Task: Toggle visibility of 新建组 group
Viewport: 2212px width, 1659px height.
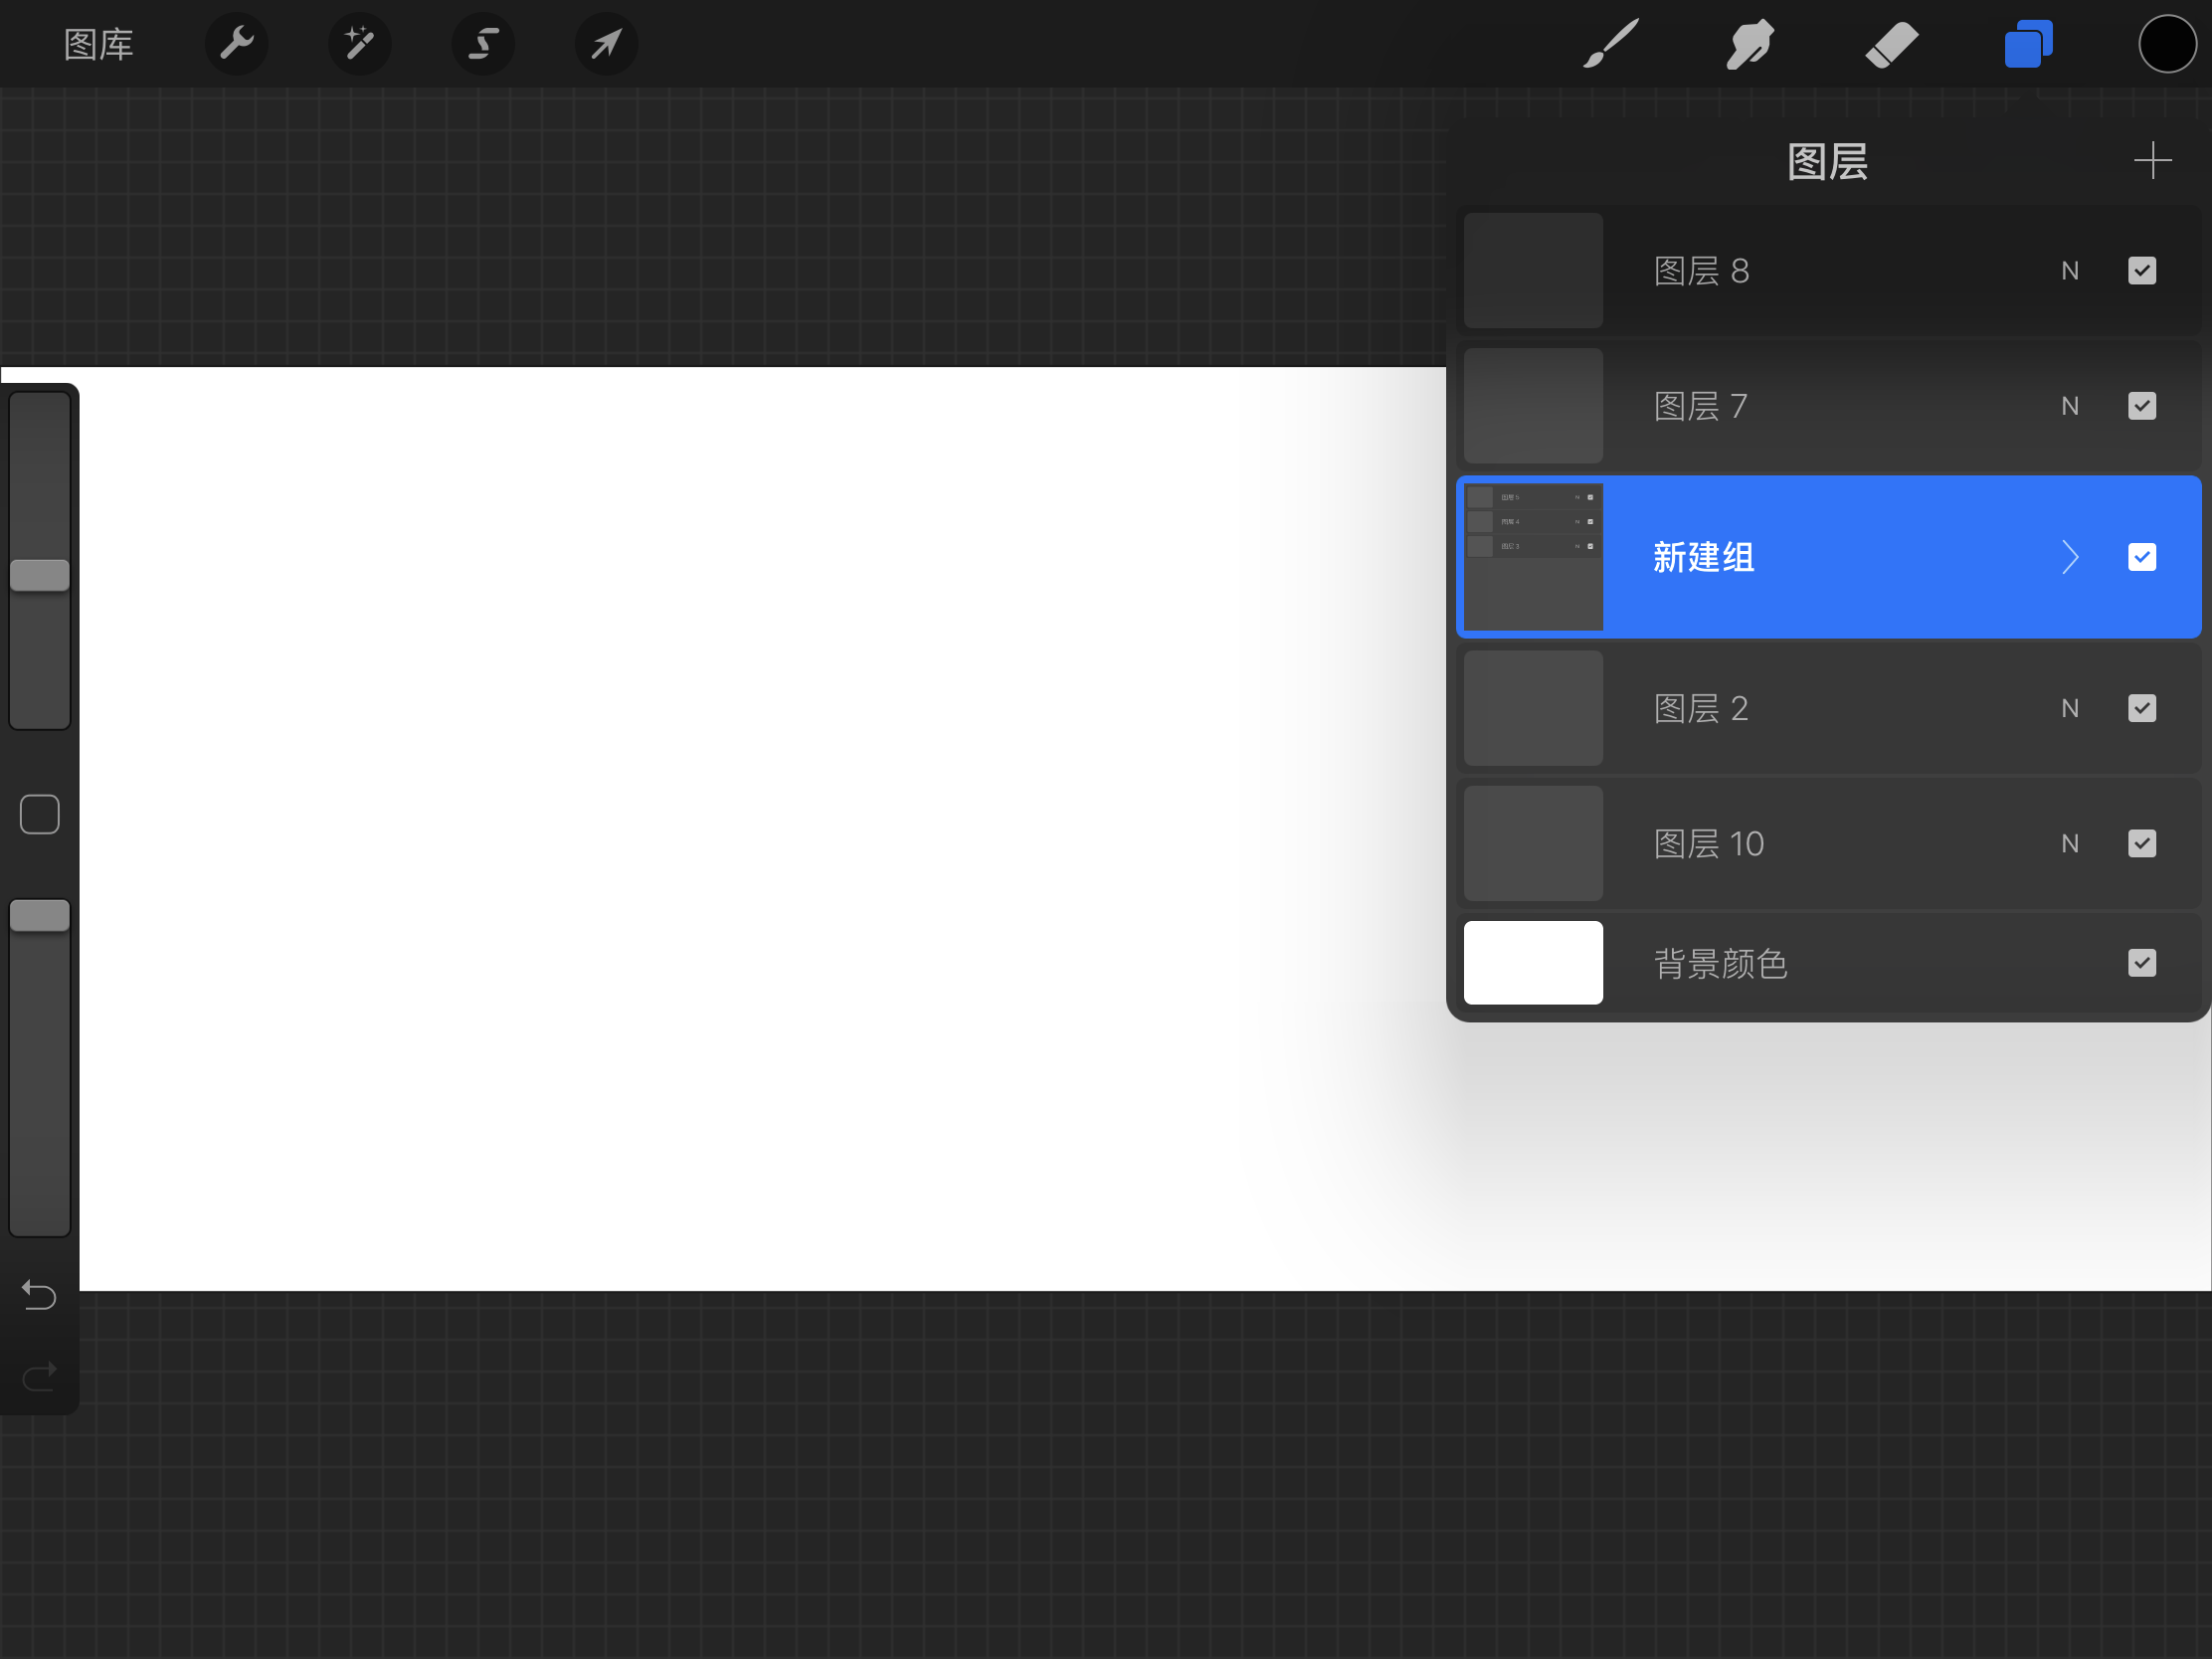Action: pos(2142,557)
